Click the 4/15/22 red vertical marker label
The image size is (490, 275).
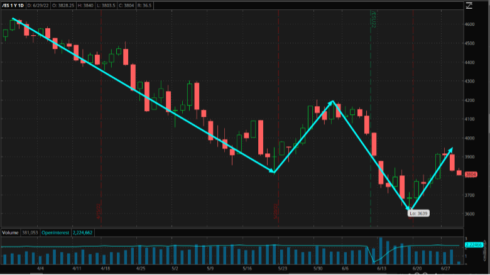(x=98, y=212)
